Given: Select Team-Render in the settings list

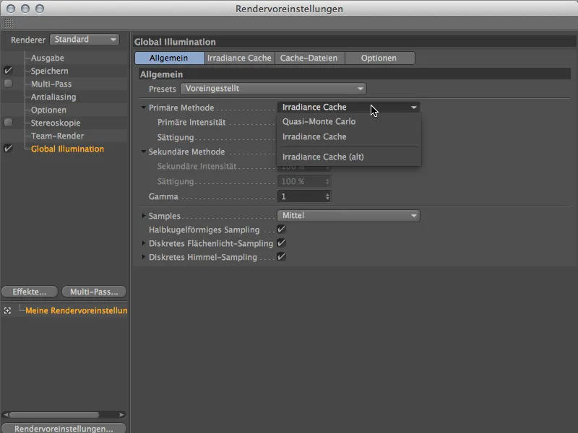Looking at the screenshot, I should point(58,136).
